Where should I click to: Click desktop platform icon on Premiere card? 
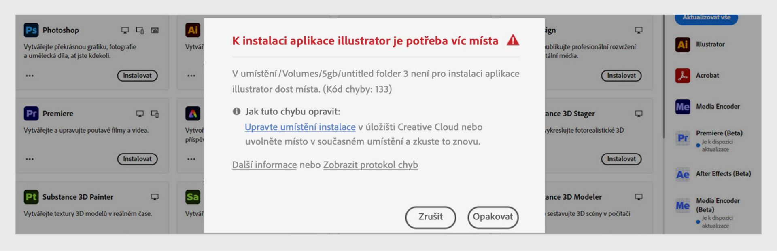[x=140, y=114]
